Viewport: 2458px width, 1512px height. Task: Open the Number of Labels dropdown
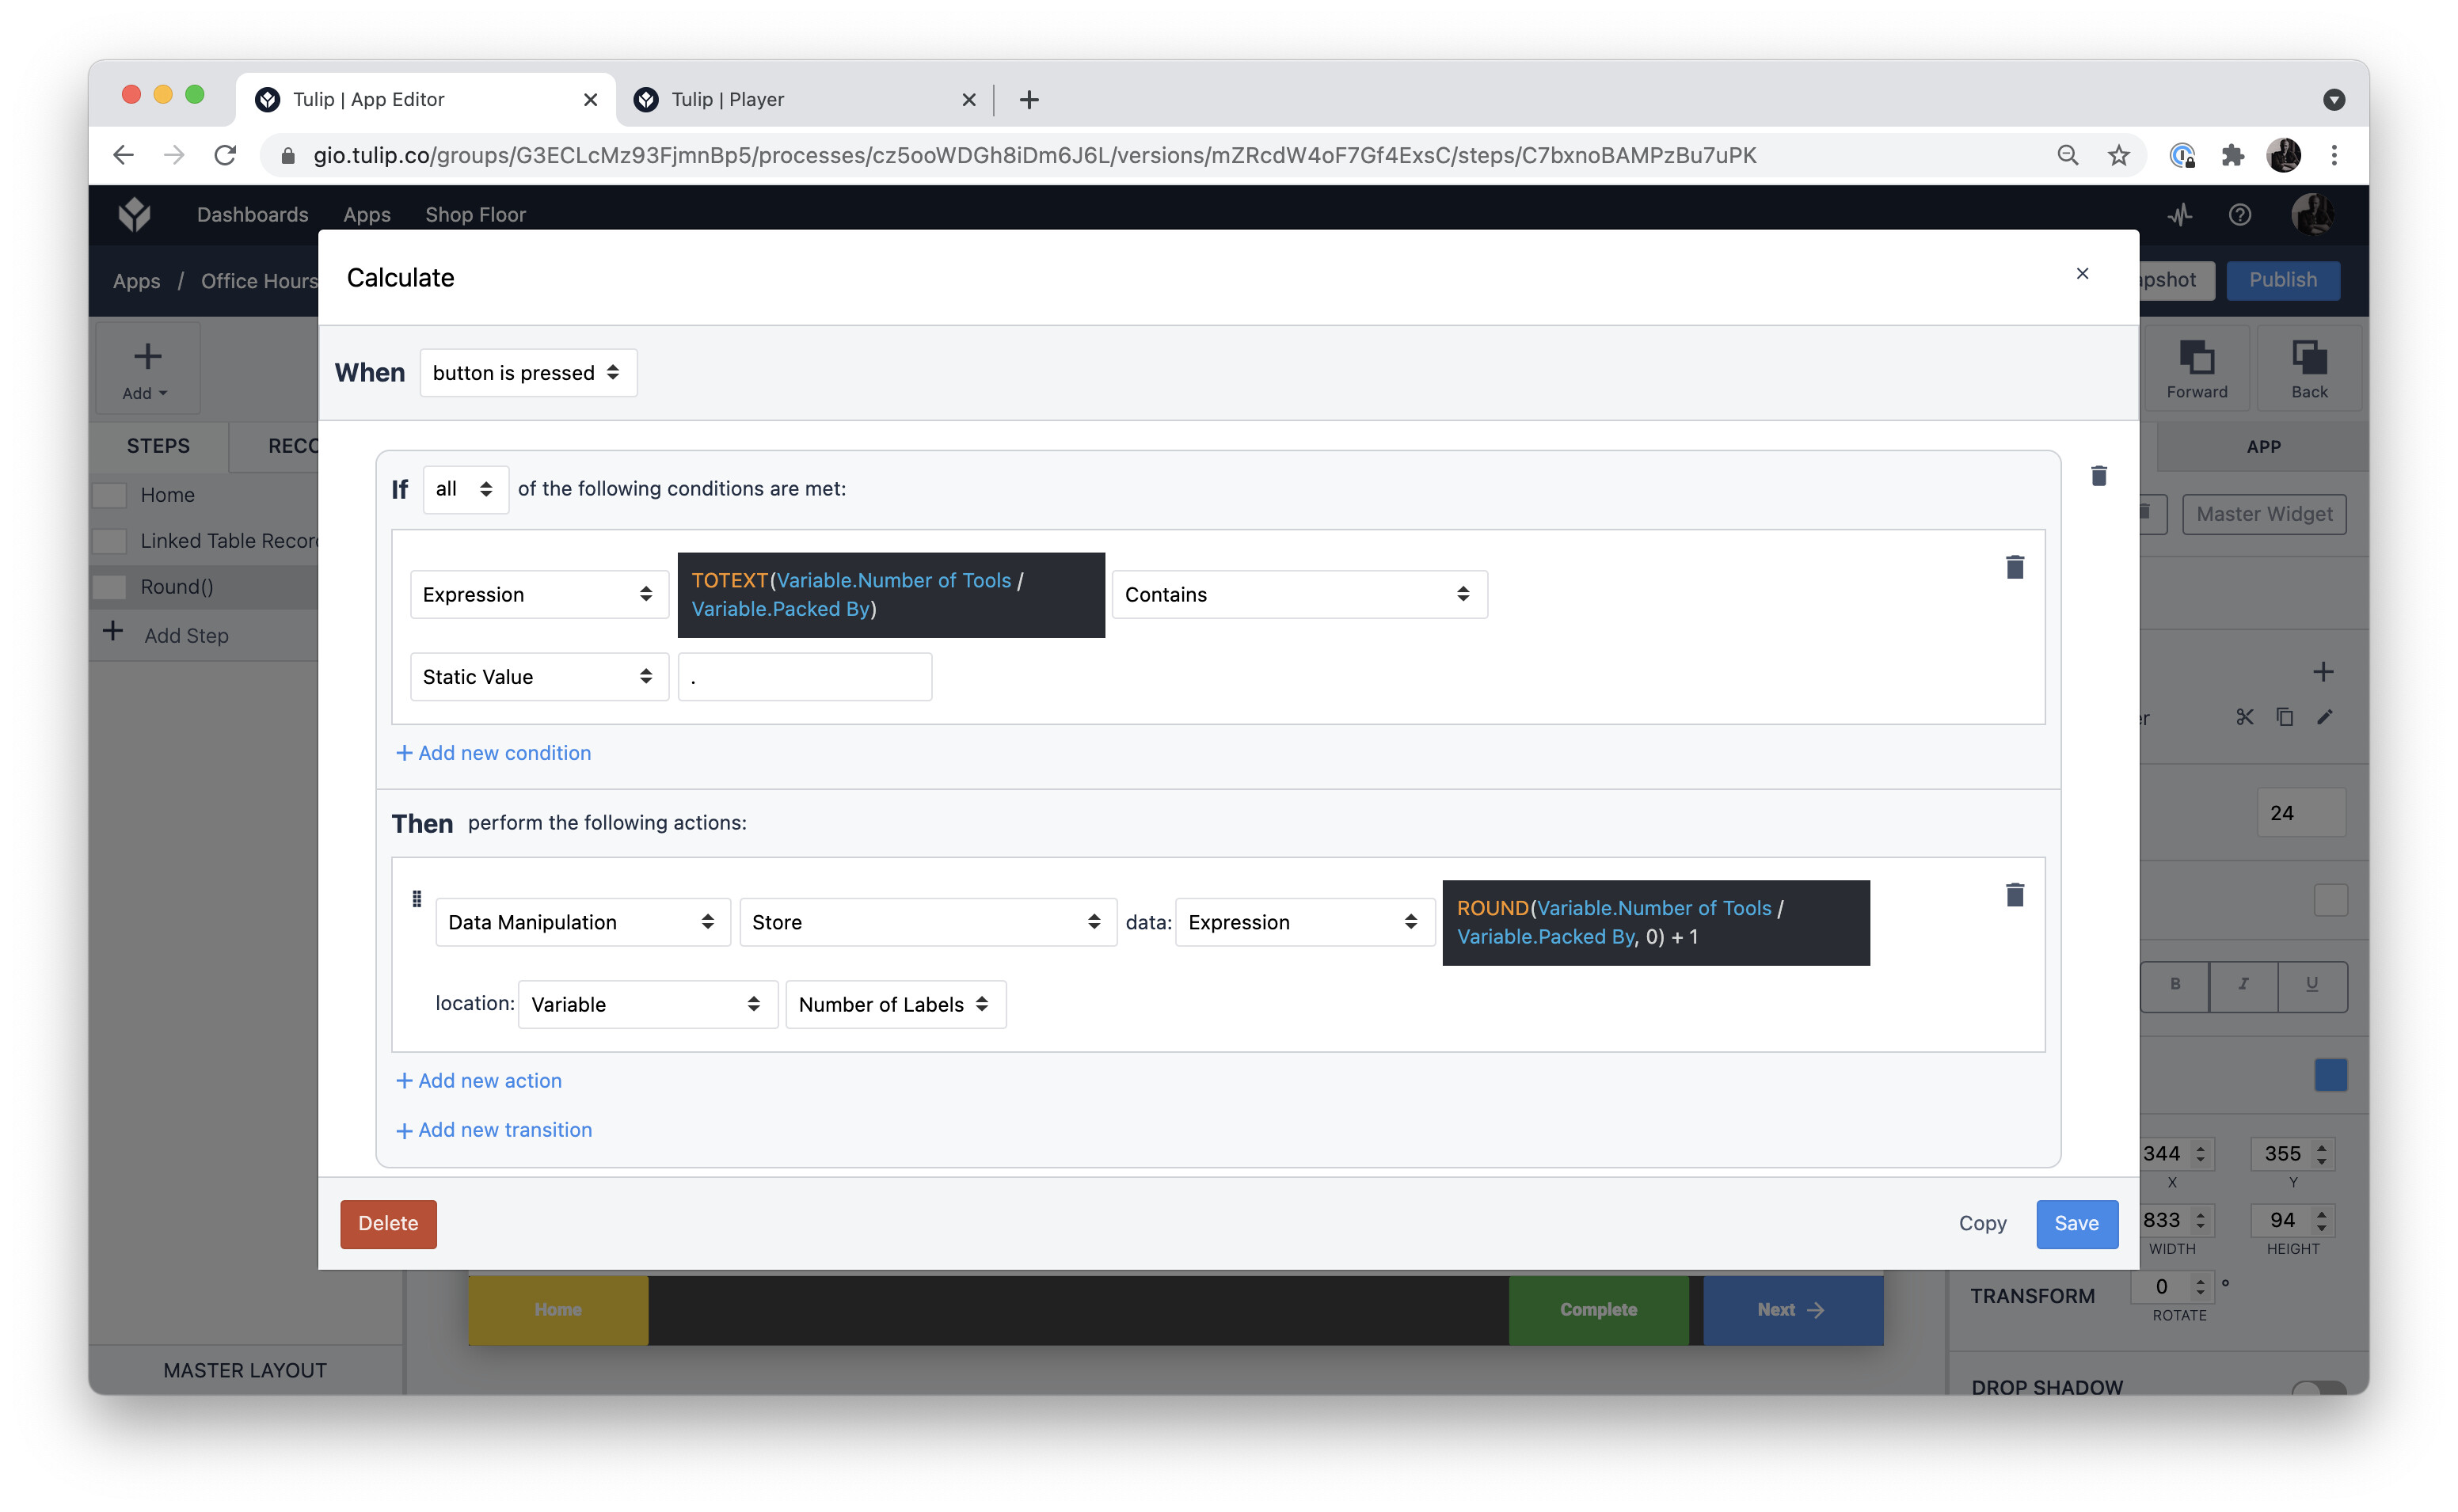tap(894, 1004)
